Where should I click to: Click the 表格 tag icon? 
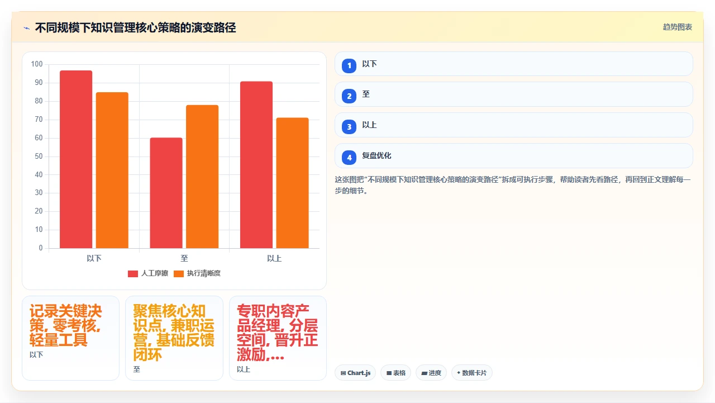(x=389, y=373)
